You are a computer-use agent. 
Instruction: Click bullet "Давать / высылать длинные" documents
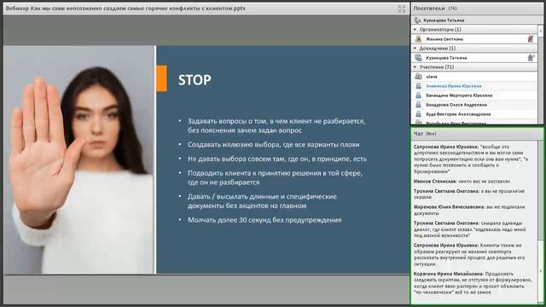click(x=262, y=201)
